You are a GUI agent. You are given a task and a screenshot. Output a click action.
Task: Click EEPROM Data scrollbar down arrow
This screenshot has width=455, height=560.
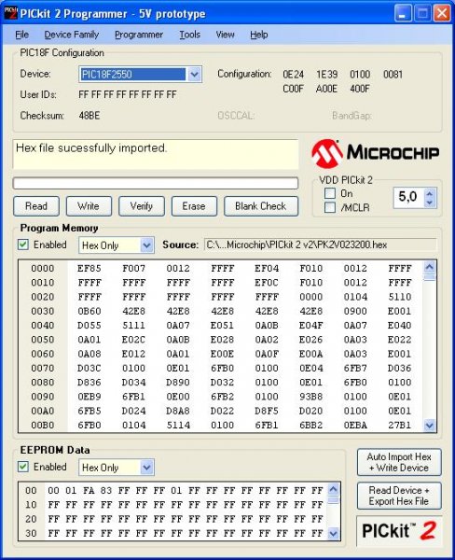click(333, 534)
